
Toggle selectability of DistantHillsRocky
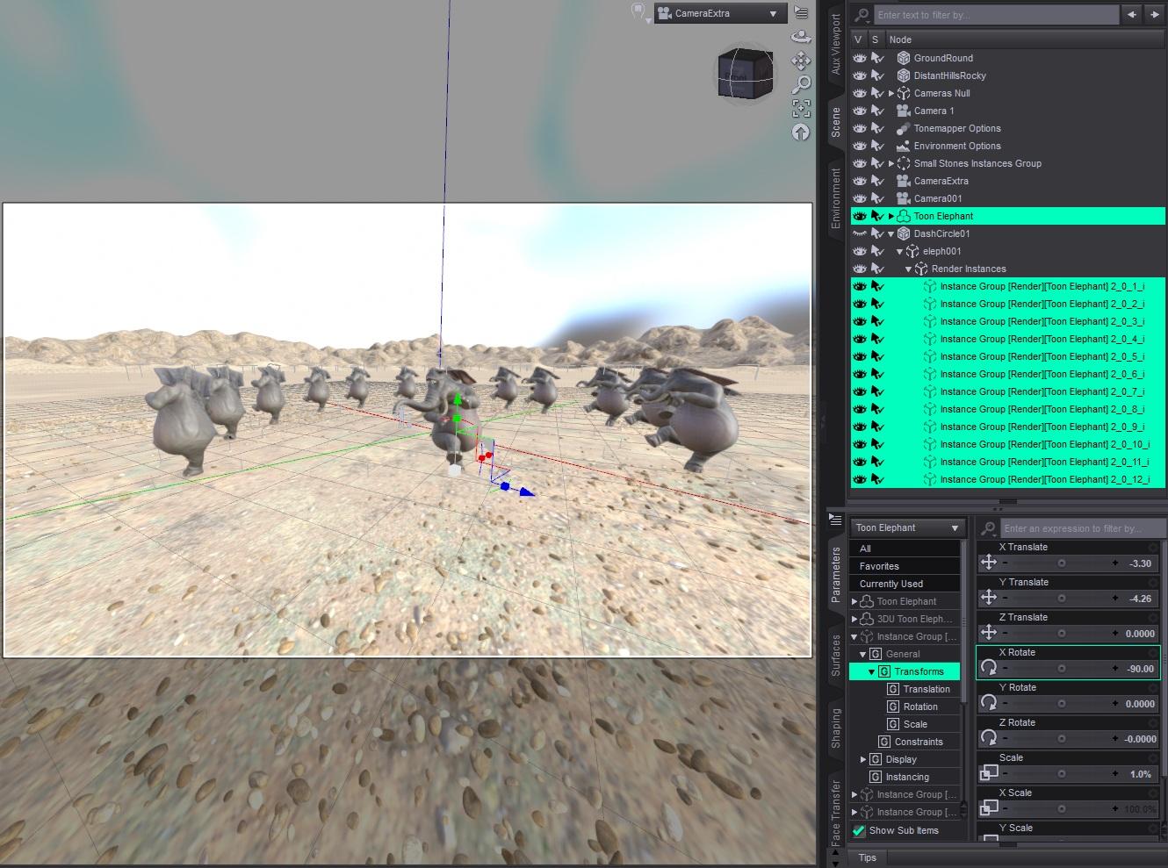876,75
